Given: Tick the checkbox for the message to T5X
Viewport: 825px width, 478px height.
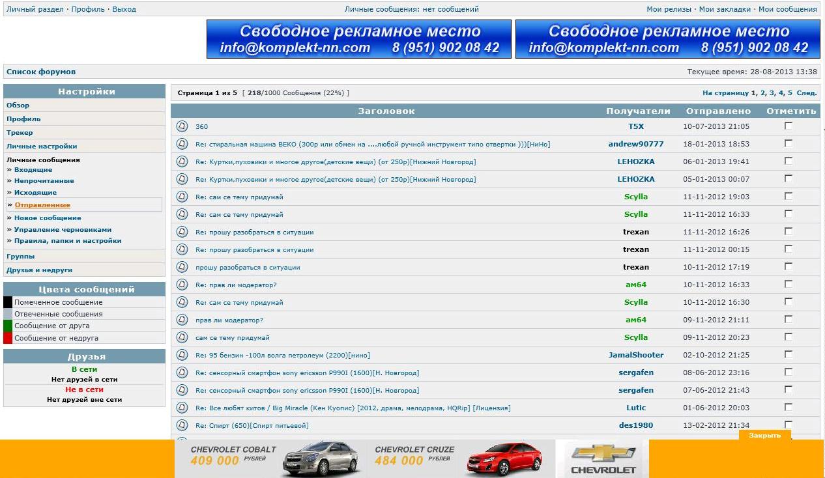Looking at the screenshot, I should 789,126.
